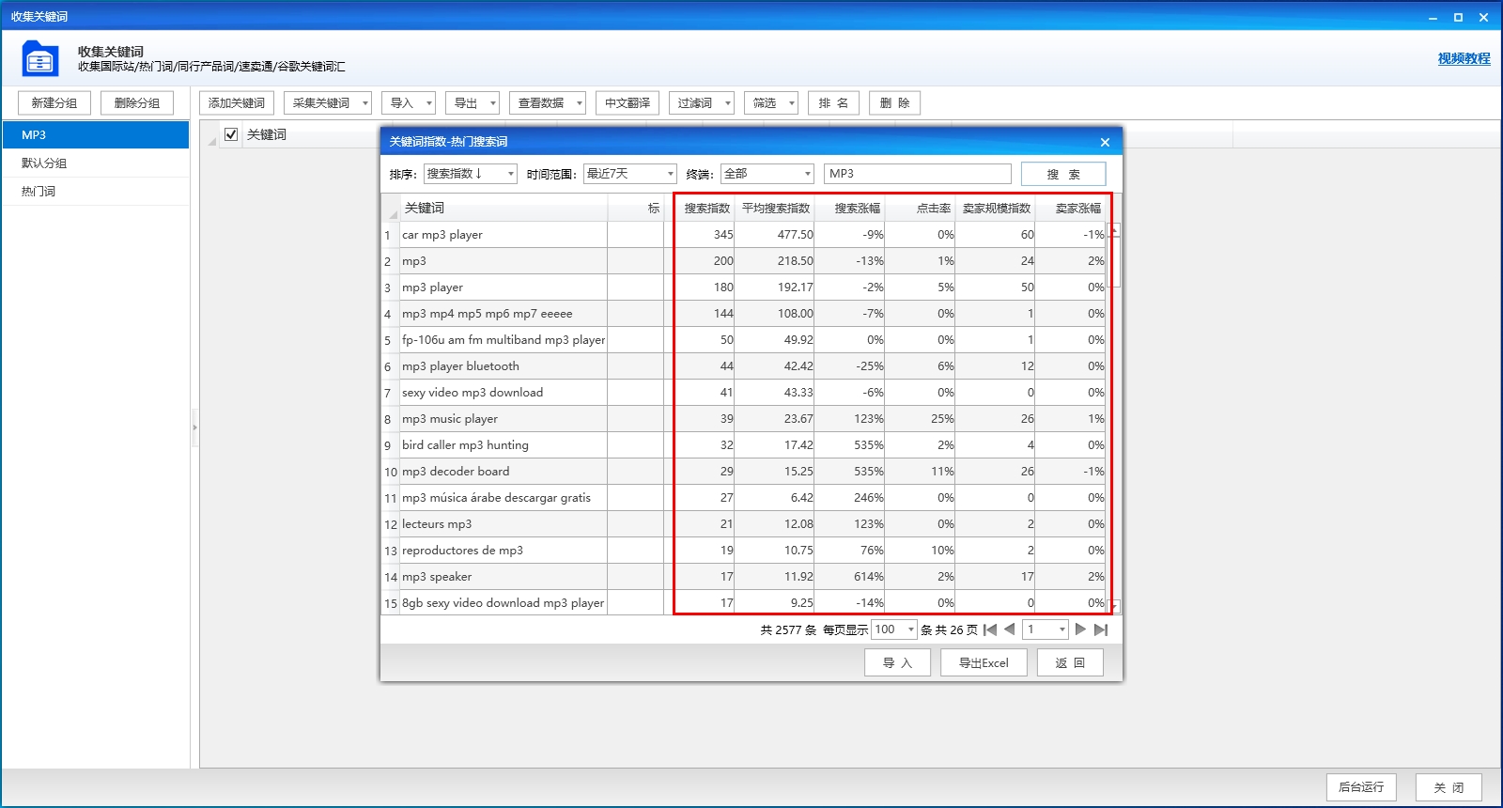Click the 排名 toolbar button

[833, 103]
